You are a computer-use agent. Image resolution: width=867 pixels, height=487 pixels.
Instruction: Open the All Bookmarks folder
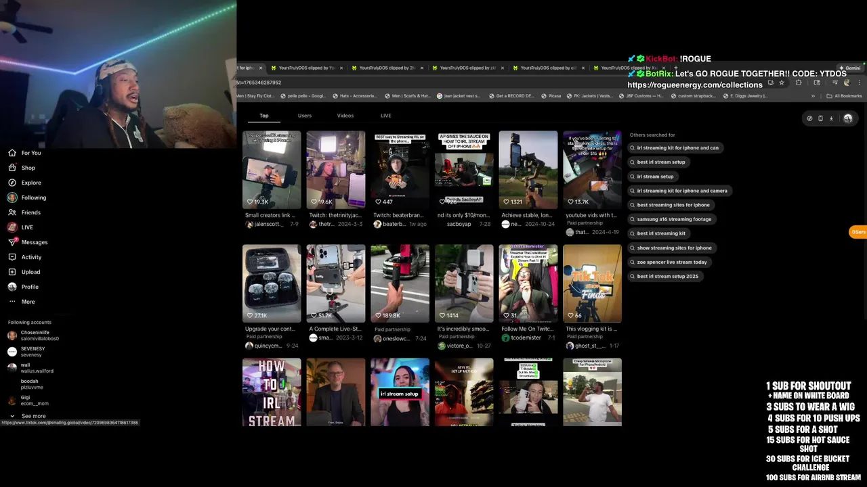pos(844,96)
